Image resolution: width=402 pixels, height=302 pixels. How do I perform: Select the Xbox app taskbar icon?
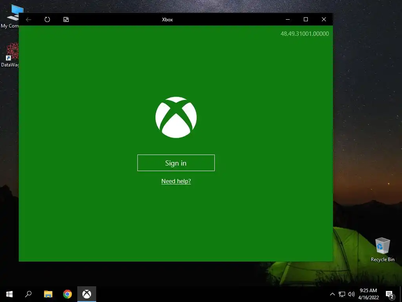click(87, 294)
